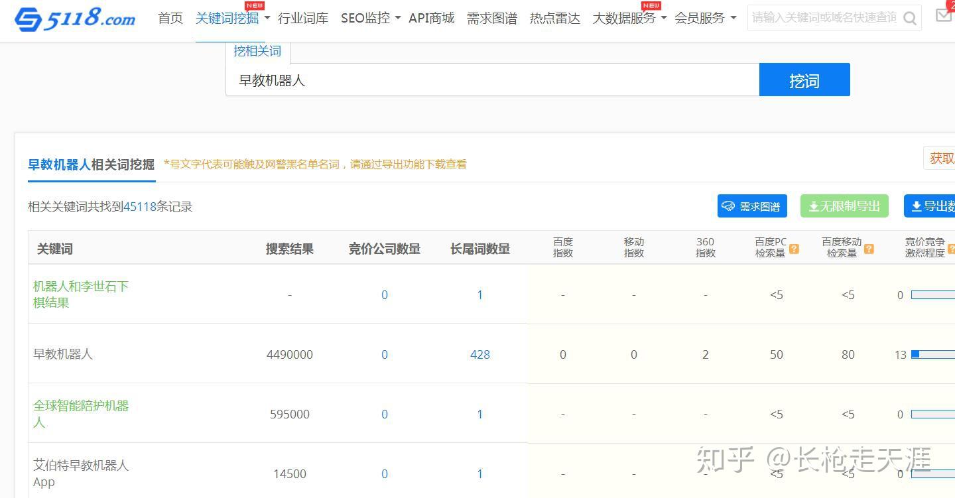Open keyword 早教机器人 in table

pyautogui.click(x=63, y=354)
